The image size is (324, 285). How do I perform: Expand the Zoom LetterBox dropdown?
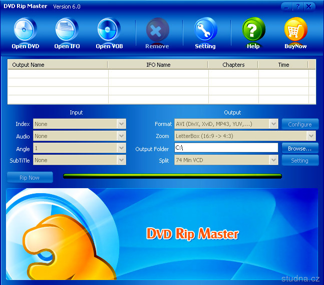(311, 136)
